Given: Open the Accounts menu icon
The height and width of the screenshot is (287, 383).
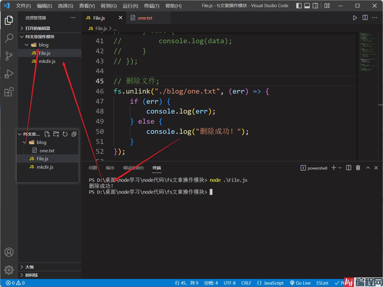Looking at the screenshot, I should [9, 252].
